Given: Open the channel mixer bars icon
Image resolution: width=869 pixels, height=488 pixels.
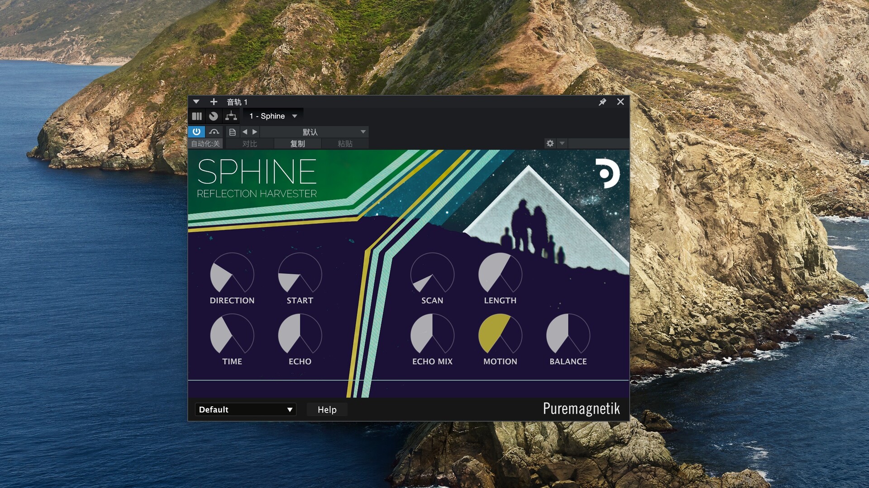Looking at the screenshot, I should coord(197,116).
